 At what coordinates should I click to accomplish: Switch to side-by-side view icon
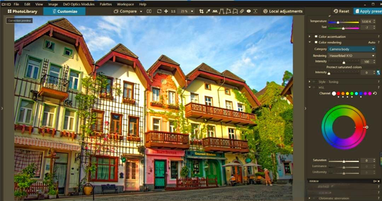149,11
